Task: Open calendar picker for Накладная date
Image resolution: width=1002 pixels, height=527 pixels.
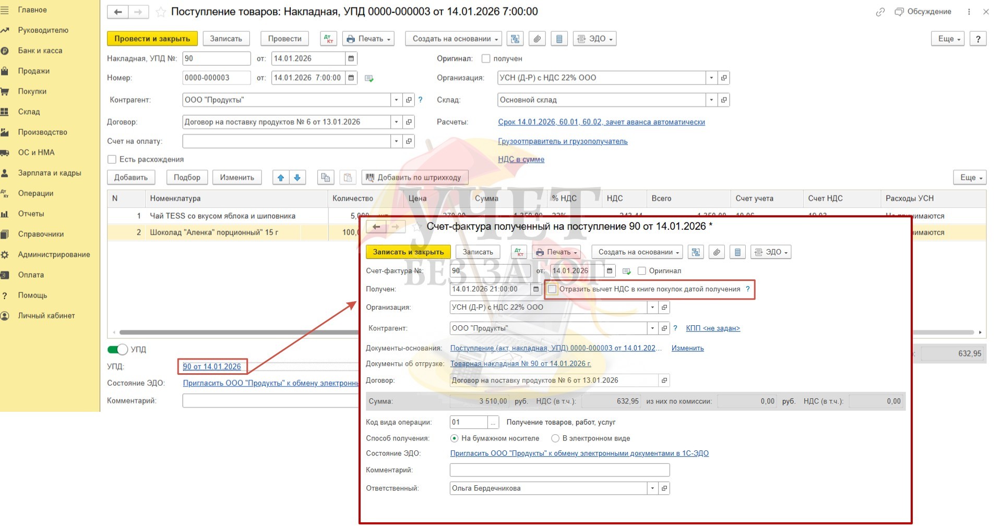Action: [x=351, y=58]
